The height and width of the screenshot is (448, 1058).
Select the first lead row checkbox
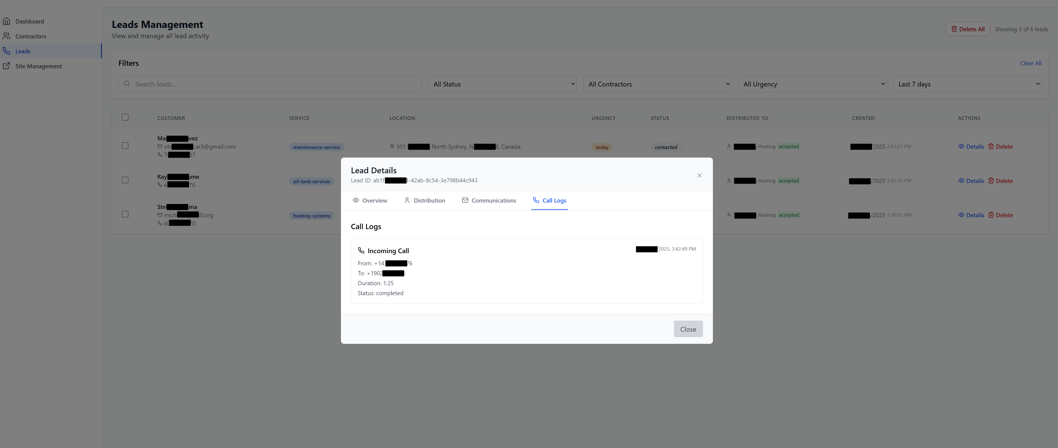125,145
